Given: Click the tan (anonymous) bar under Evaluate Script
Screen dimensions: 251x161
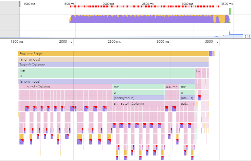Looking at the screenshot, I should tap(113, 60).
